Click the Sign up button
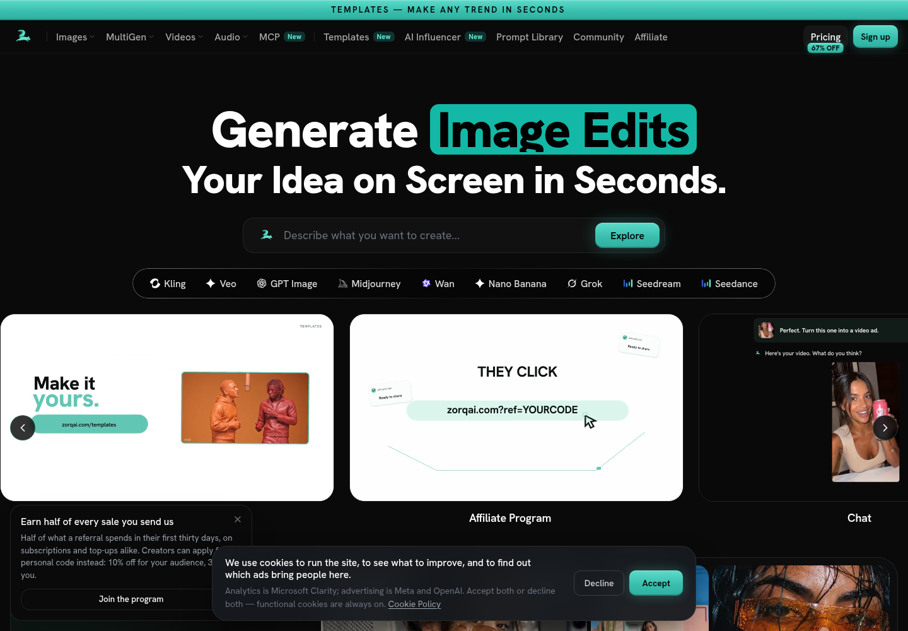This screenshot has width=908, height=631. click(875, 37)
